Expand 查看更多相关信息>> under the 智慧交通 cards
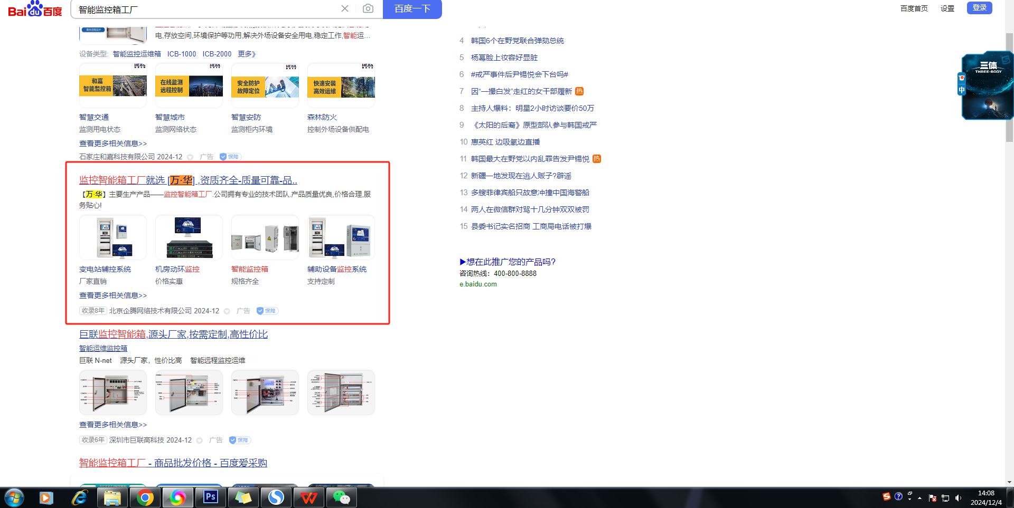Image resolution: width=1014 pixels, height=508 pixels. (x=113, y=143)
